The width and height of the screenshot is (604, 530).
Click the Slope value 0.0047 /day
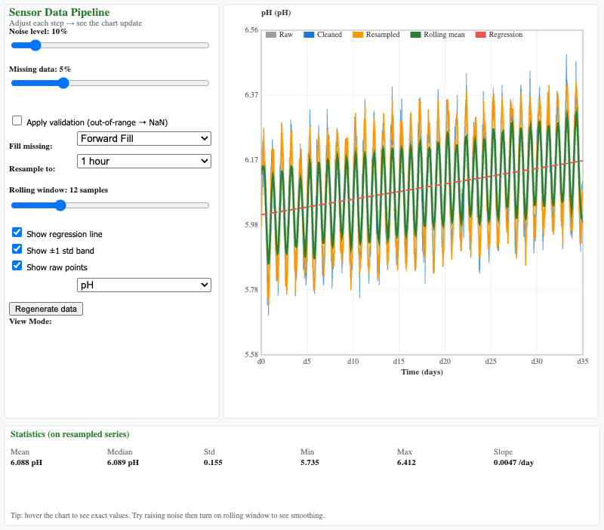point(513,463)
